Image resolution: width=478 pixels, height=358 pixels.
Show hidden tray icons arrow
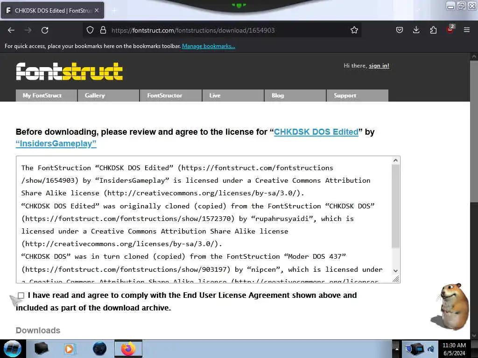397,349
